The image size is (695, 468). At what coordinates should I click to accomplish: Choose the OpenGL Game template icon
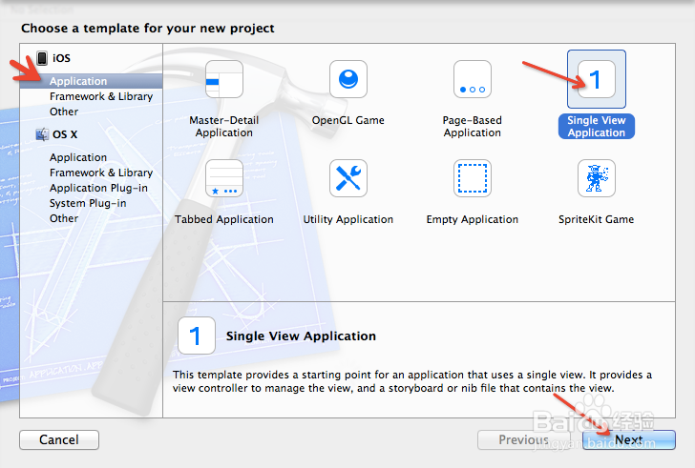click(348, 80)
